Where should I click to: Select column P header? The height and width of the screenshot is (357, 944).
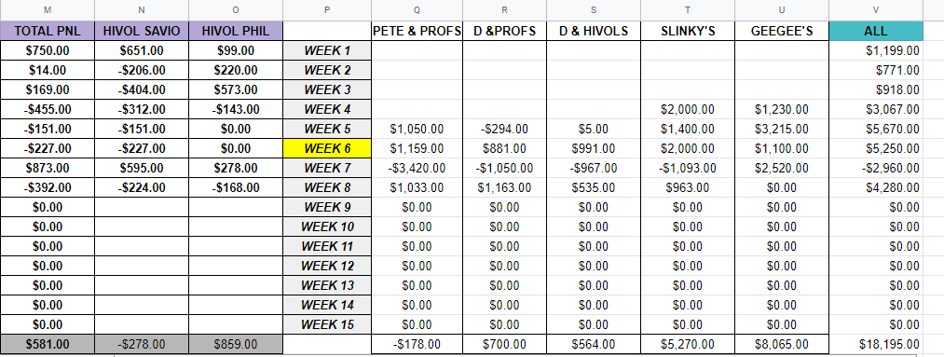tap(327, 9)
